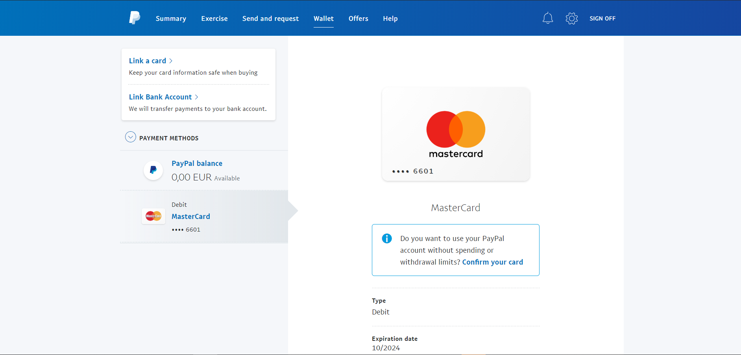Switch to the Wallet tab
This screenshot has width=741, height=355.
pos(323,18)
